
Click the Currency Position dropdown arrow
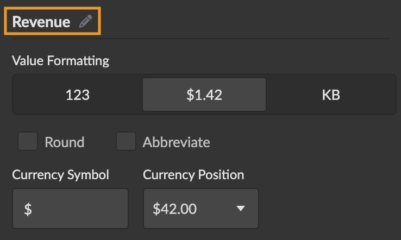241,209
